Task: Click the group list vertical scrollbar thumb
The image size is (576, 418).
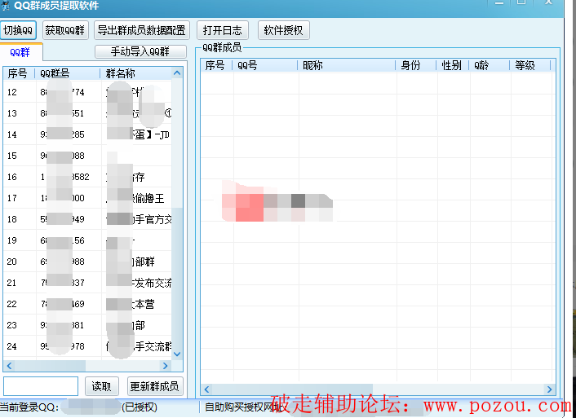Action: click(x=177, y=278)
